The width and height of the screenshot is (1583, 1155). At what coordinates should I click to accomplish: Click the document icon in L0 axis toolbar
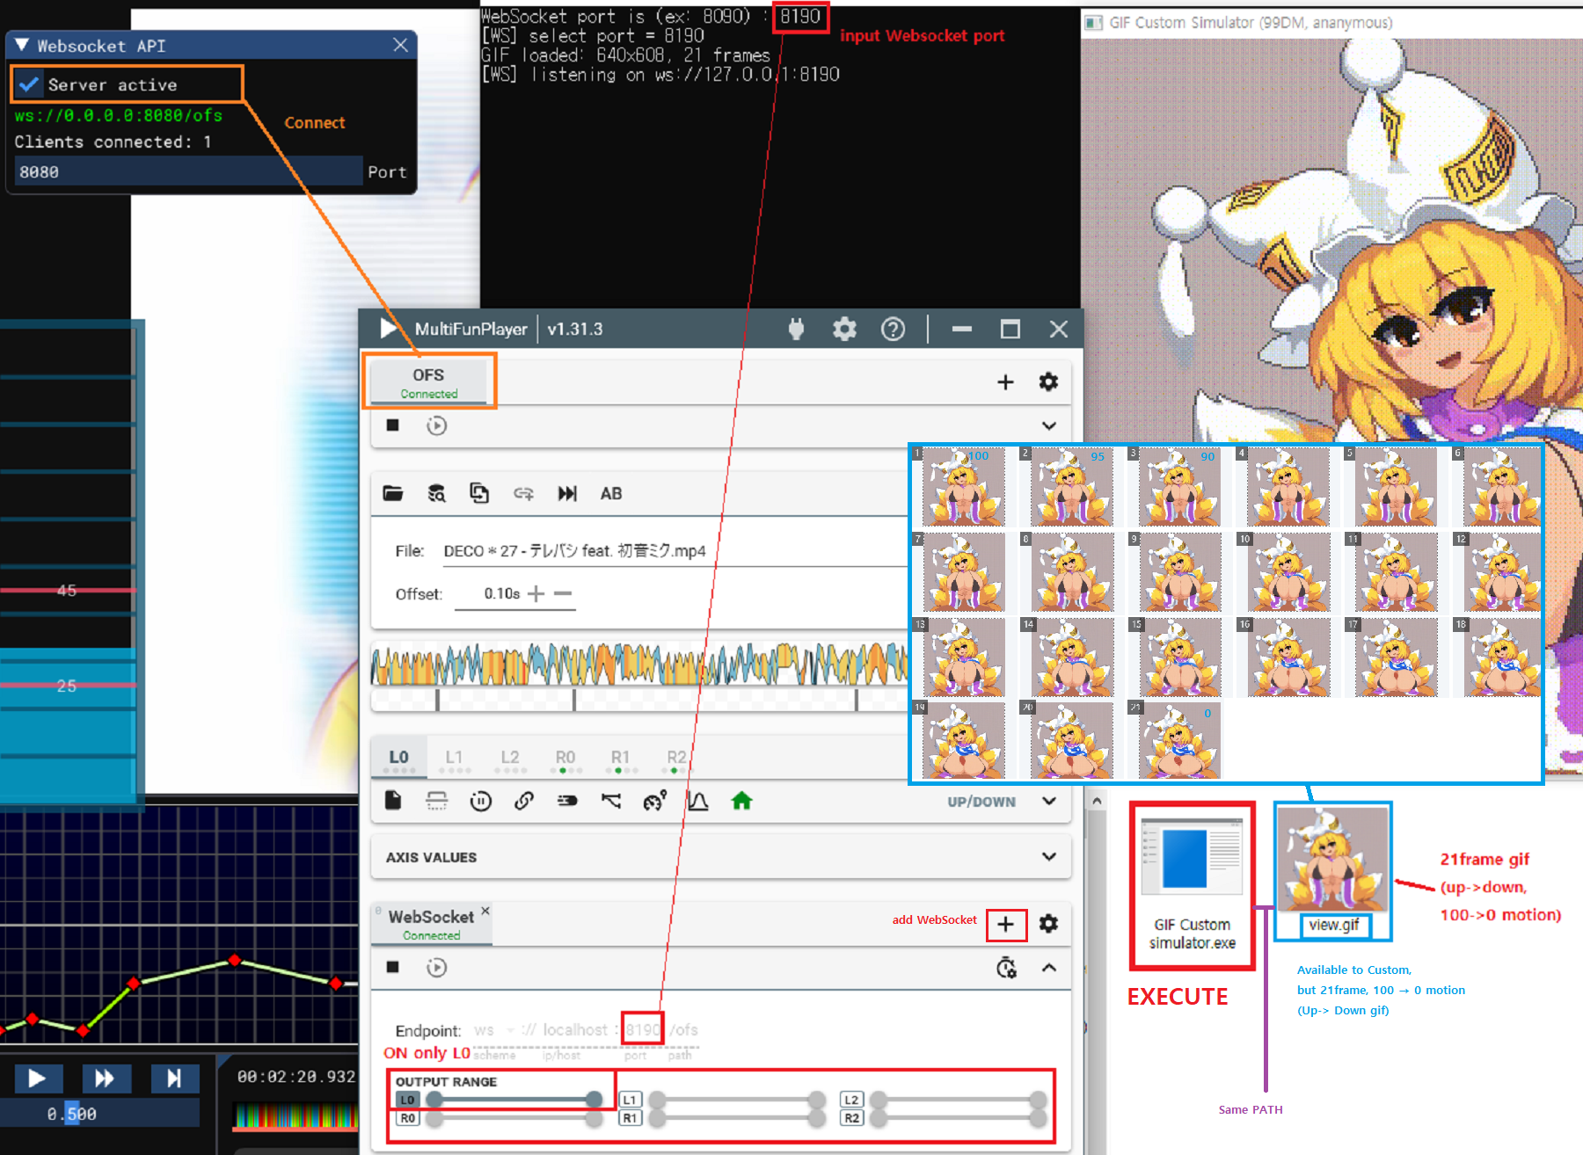[x=393, y=801]
